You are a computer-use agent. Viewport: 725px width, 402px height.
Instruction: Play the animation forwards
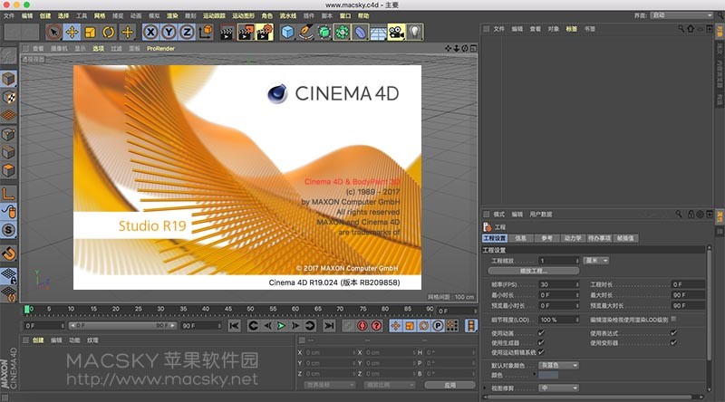(x=281, y=326)
